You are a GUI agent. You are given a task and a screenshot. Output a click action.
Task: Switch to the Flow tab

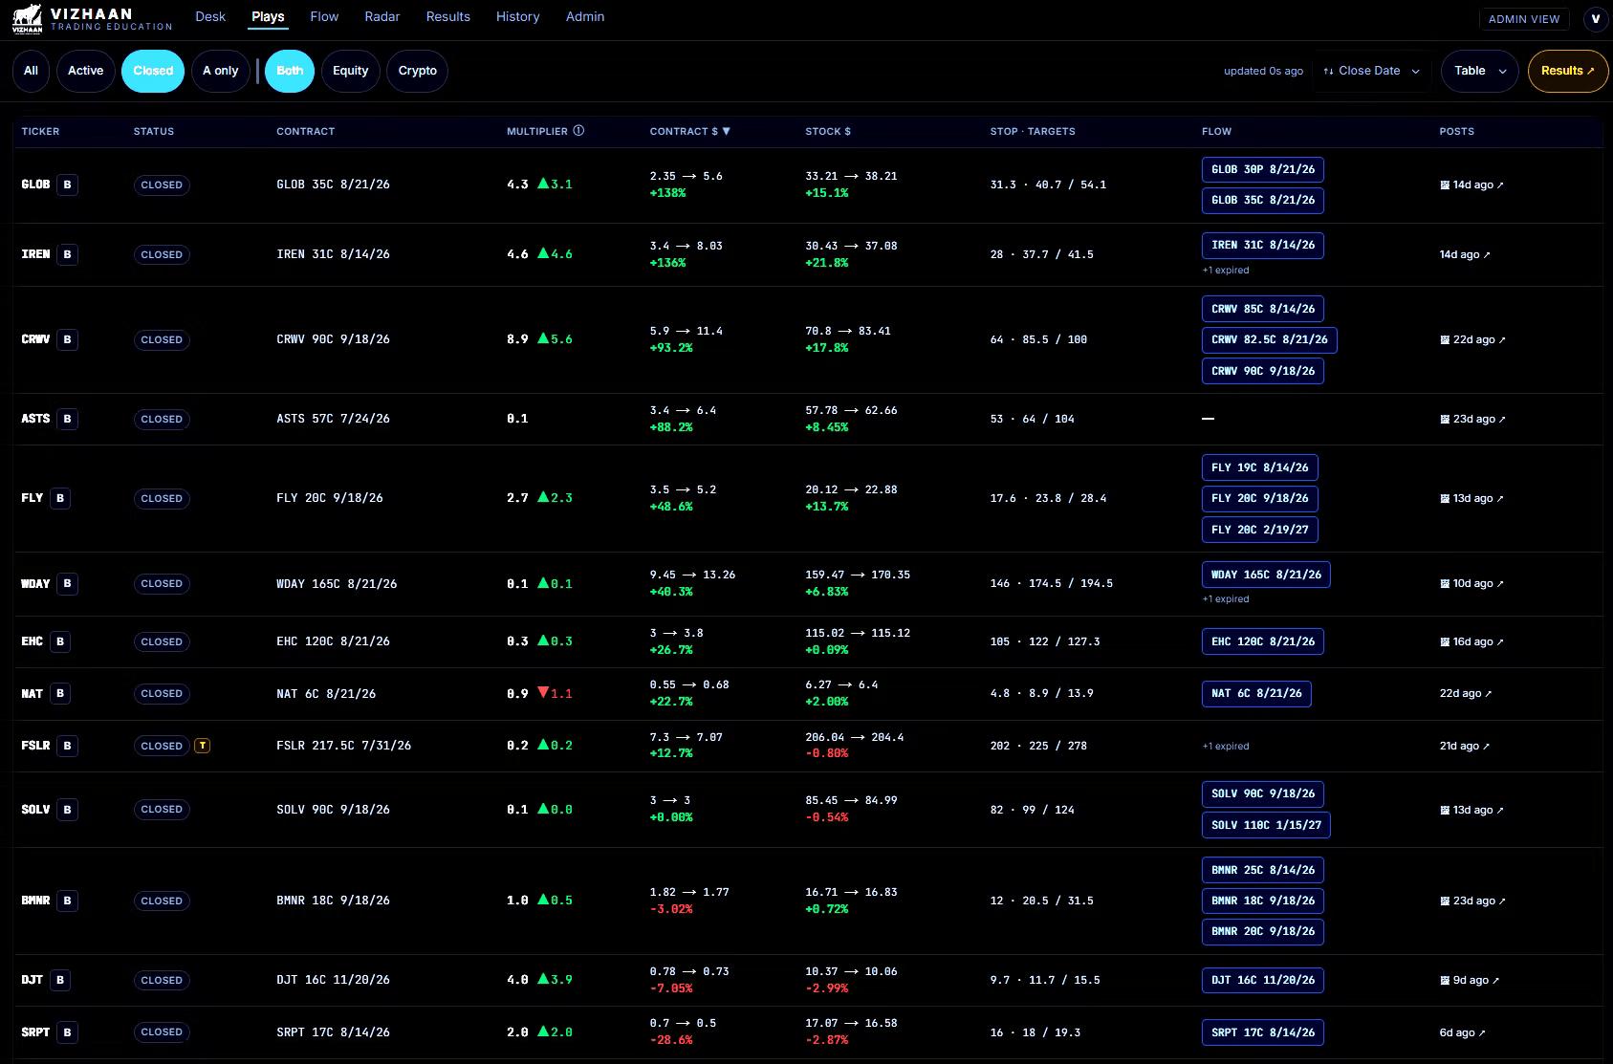pyautogui.click(x=324, y=17)
